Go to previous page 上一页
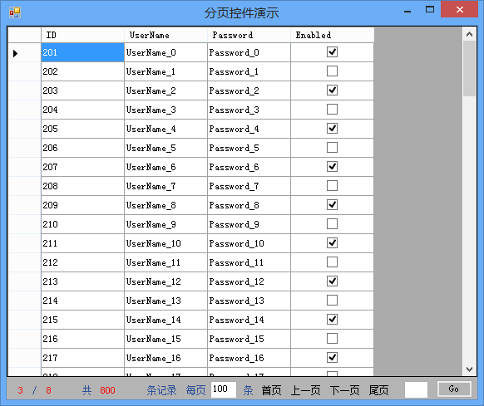 tap(305, 390)
